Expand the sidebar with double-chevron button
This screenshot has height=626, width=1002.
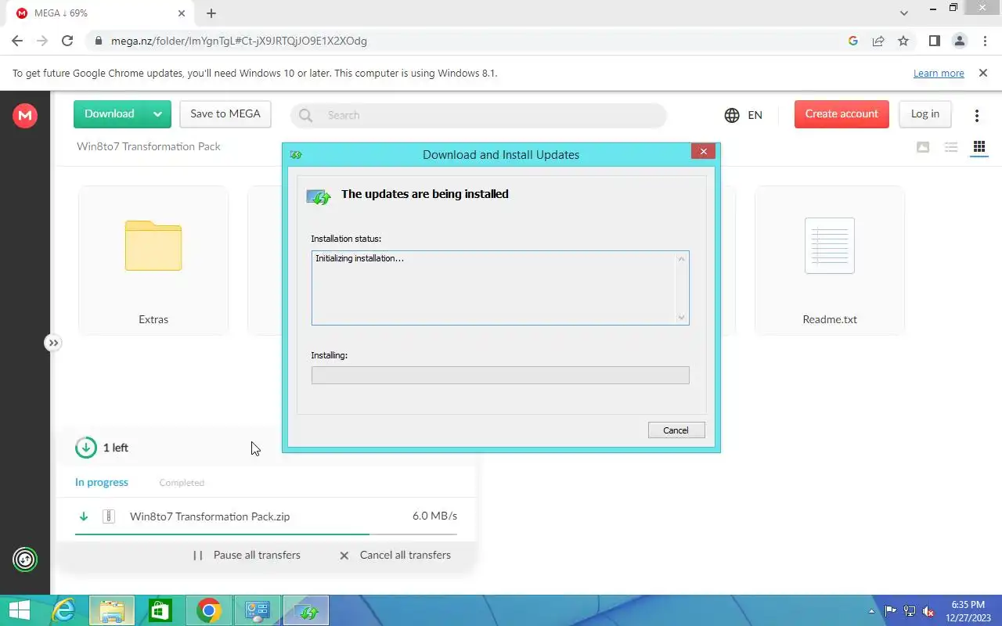[52, 343]
